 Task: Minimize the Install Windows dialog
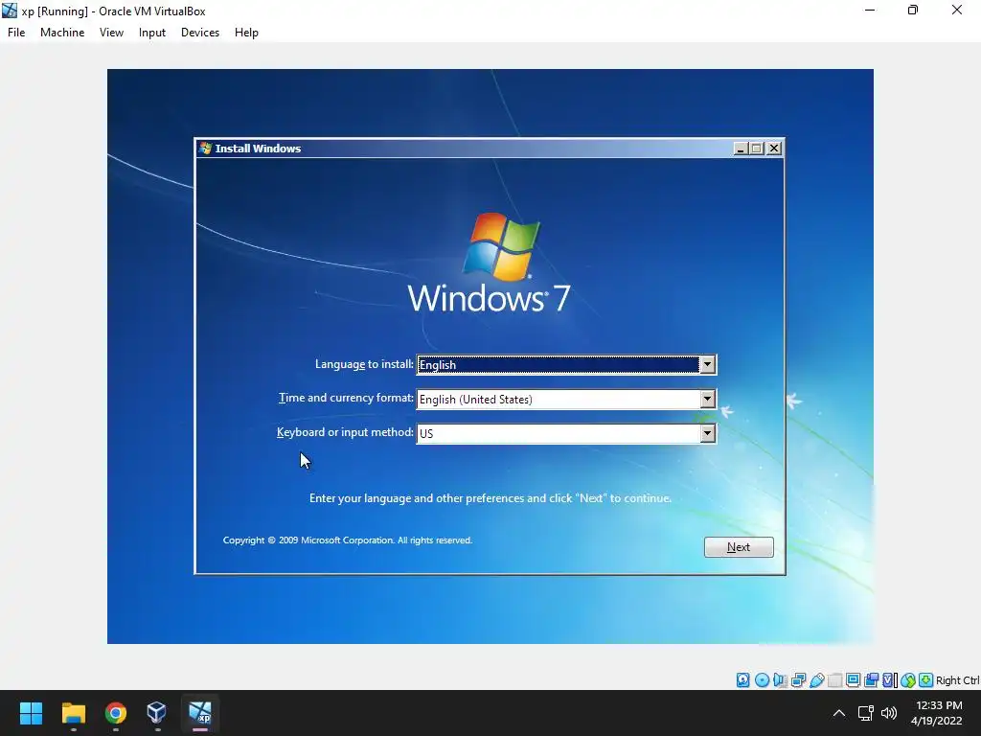point(741,149)
